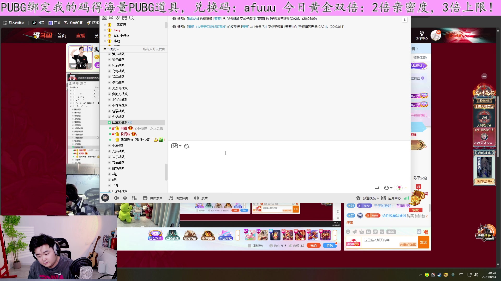The height and width of the screenshot is (281, 501).
Task: Toggle the 高能 danmaku filter
Action: [x=391, y=232]
